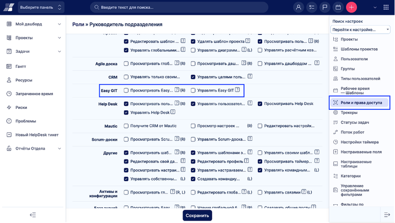Viewport: 395px width, 223px height.
Task: Click the Гантт sidebar icon
Action: pos(9,66)
